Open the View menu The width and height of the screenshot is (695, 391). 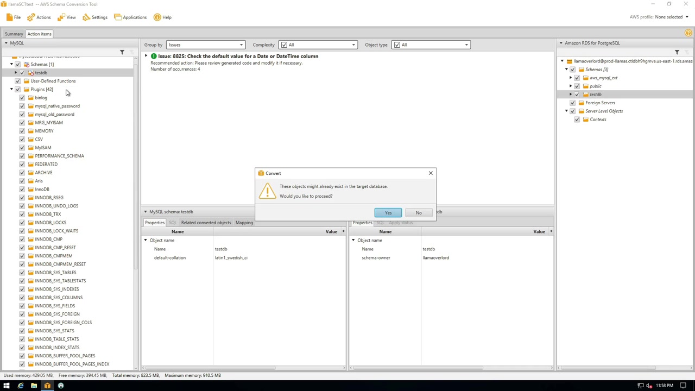pos(66,17)
